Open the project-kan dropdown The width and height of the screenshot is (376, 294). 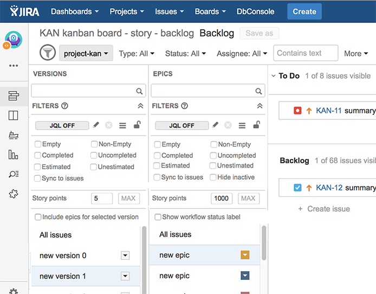coord(86,53)
